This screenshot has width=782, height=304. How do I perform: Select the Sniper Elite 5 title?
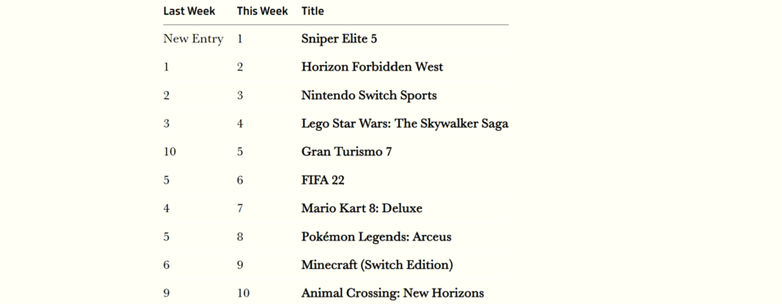click(339, 39)
